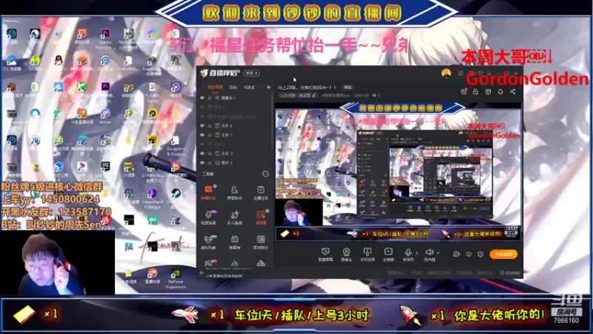
Task: Toggle visibility of 文本 4 source
Action: 202,125
